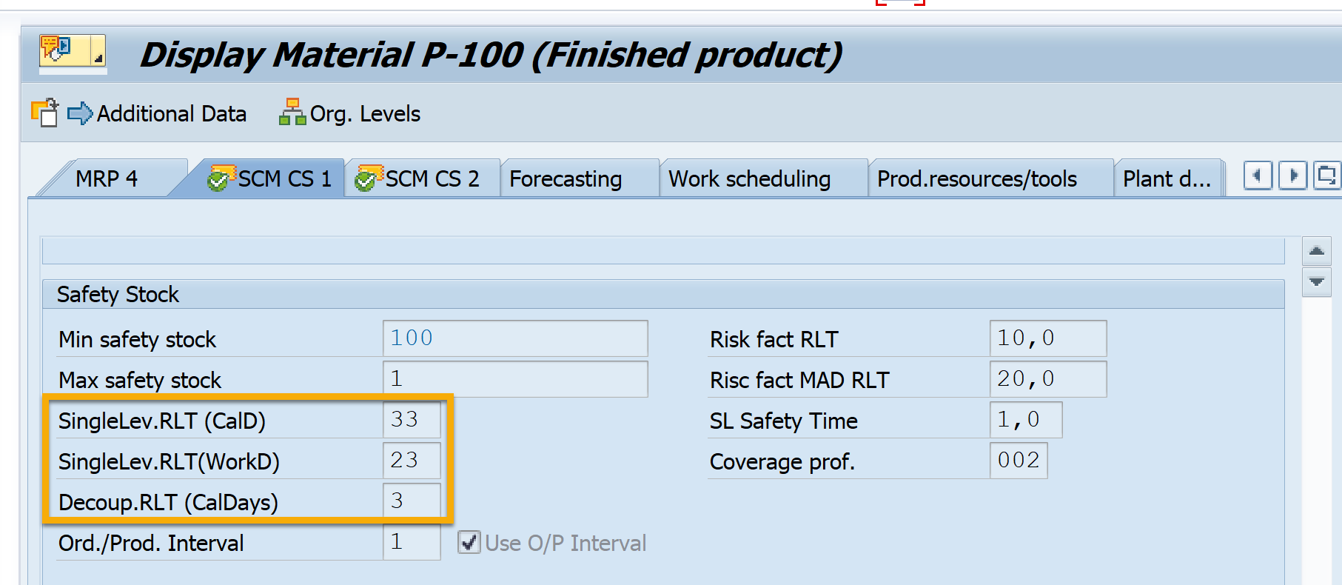Click the Risk fact RLT field
The height and width of the screenshot is (585, 1342).
click(x=1047, y=338)
